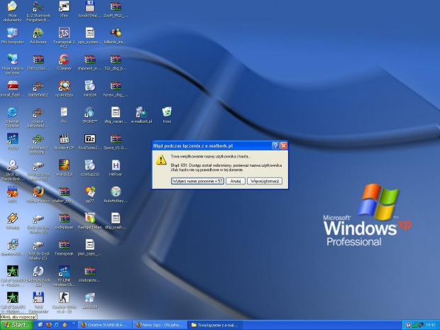
Task: Select the ccsetup210 installer icon
Action: [x=90, y=167]
